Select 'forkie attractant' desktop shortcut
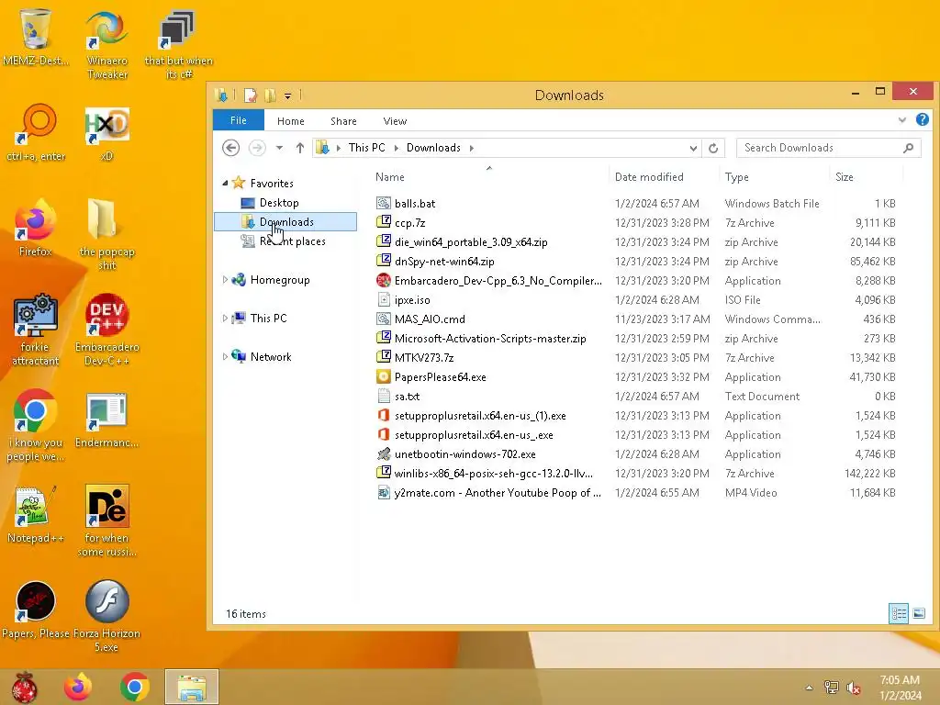This screenshot has height=705, width=940. click(36, 330)
